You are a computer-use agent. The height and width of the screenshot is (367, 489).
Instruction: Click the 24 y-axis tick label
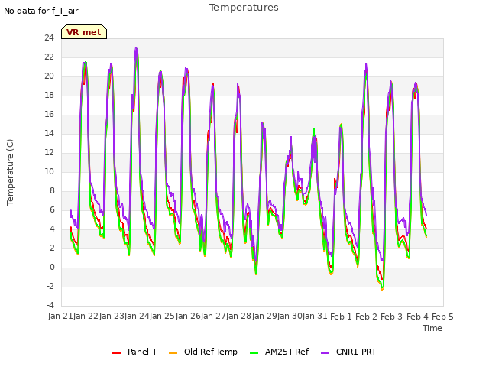pos(49,38)
